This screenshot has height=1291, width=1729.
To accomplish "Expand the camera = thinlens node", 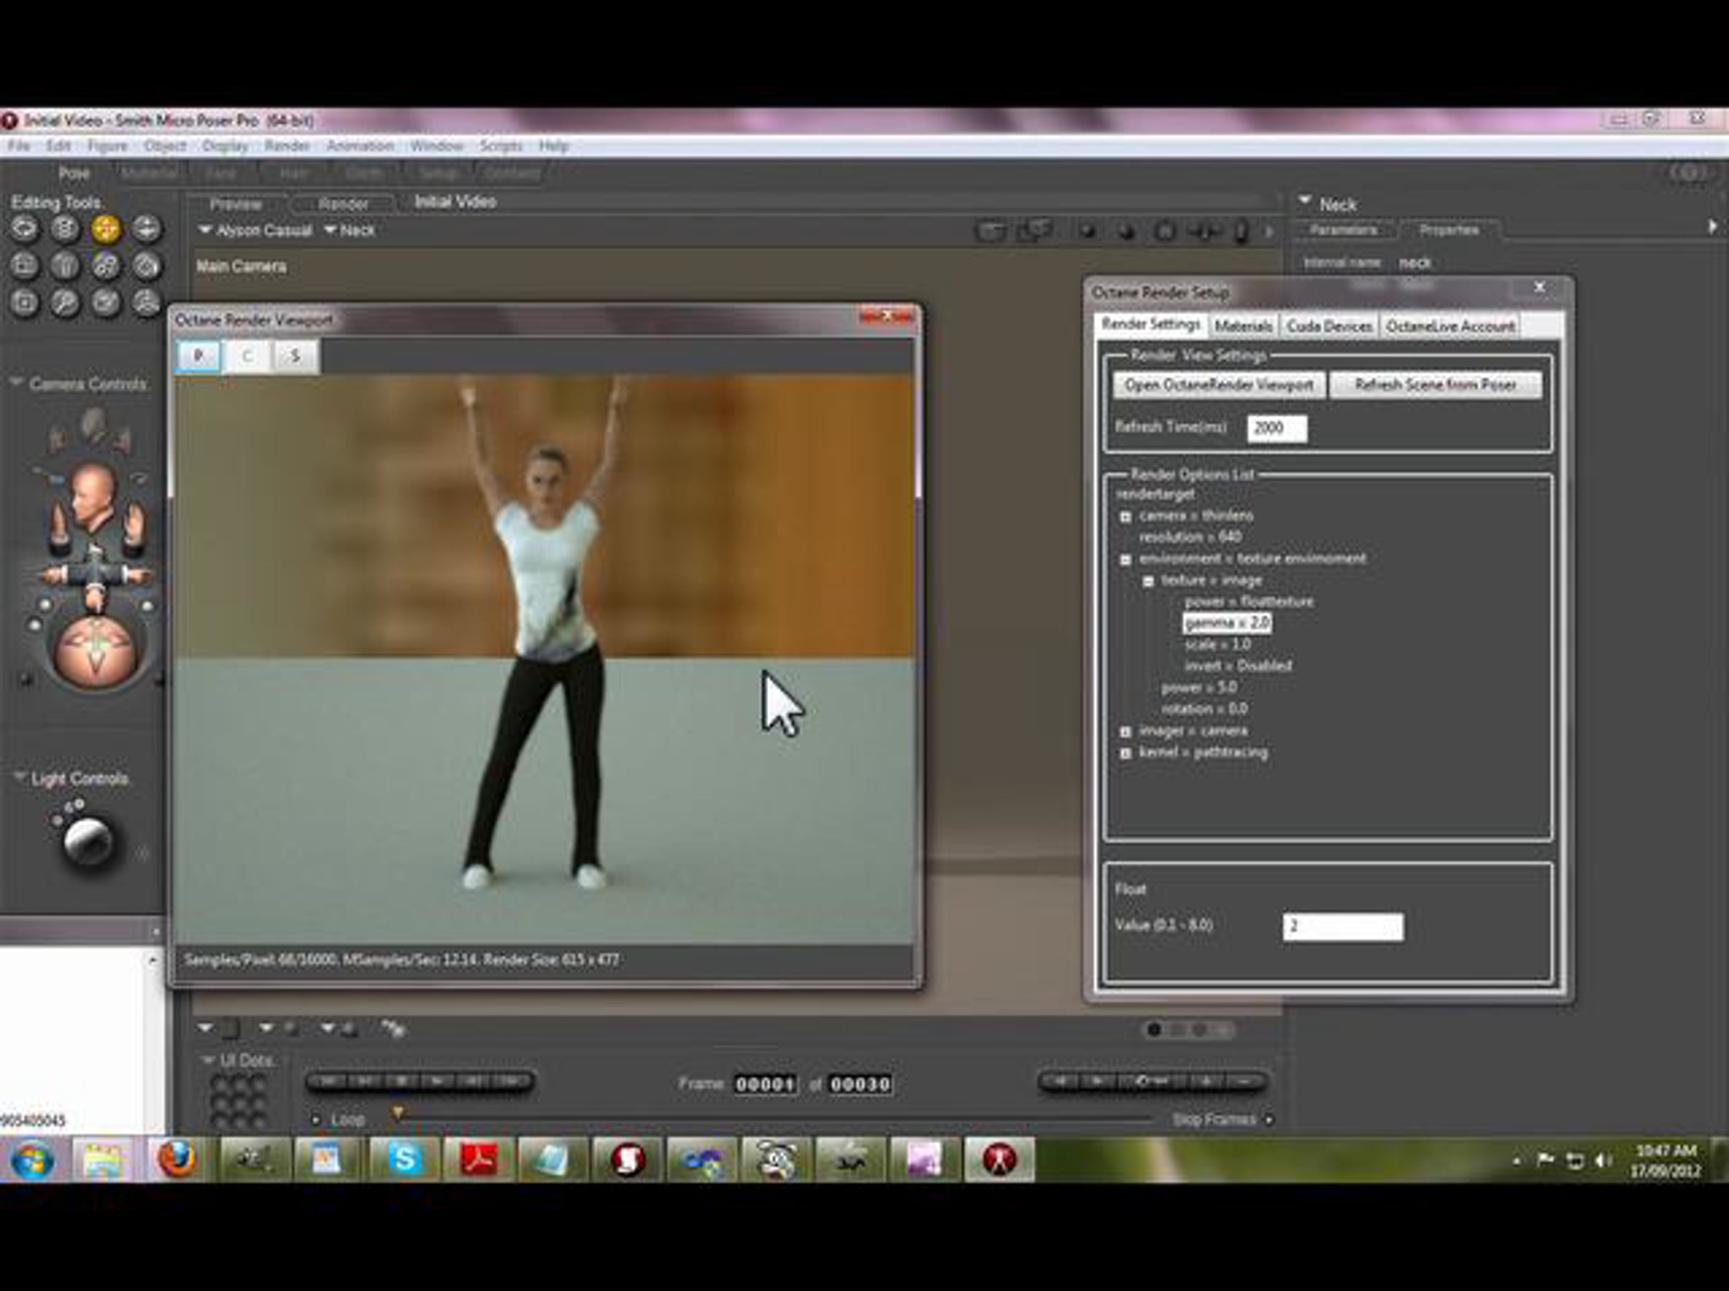I will pyautogui.click(x=1125, y=517).
